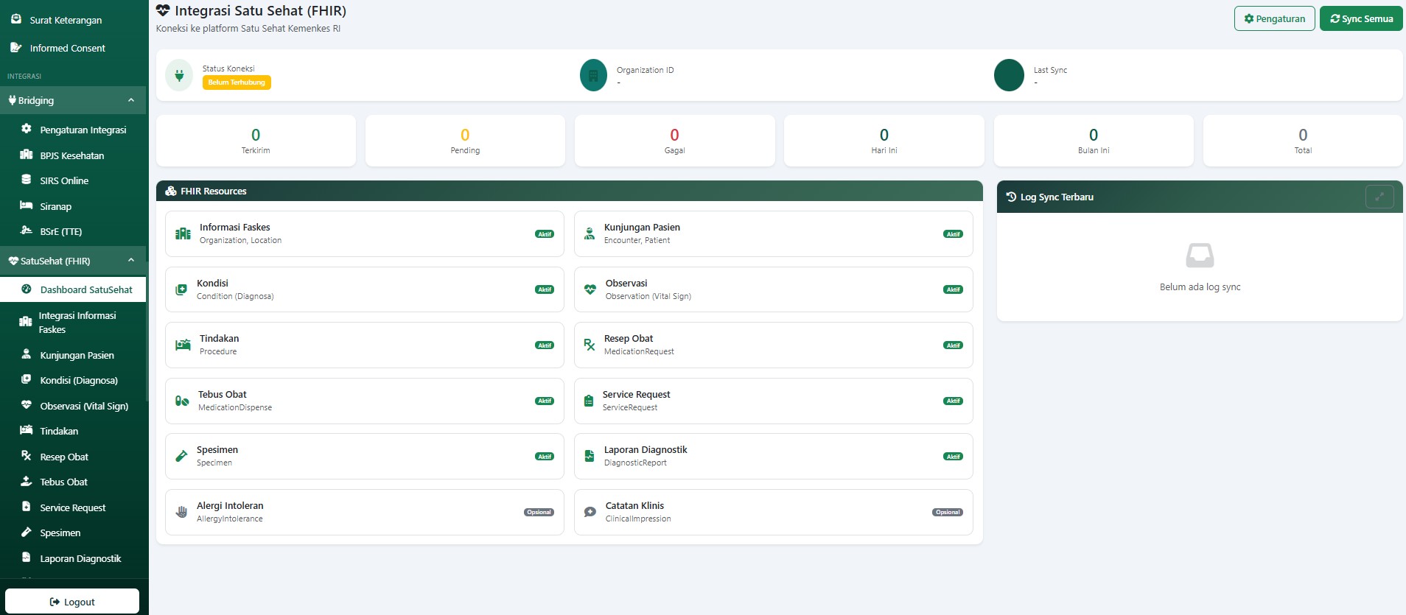This screenshot has height=615, width=1406.
Task: Click the Opsional badge on Alergi Intoleran
Action: (539, 512)
